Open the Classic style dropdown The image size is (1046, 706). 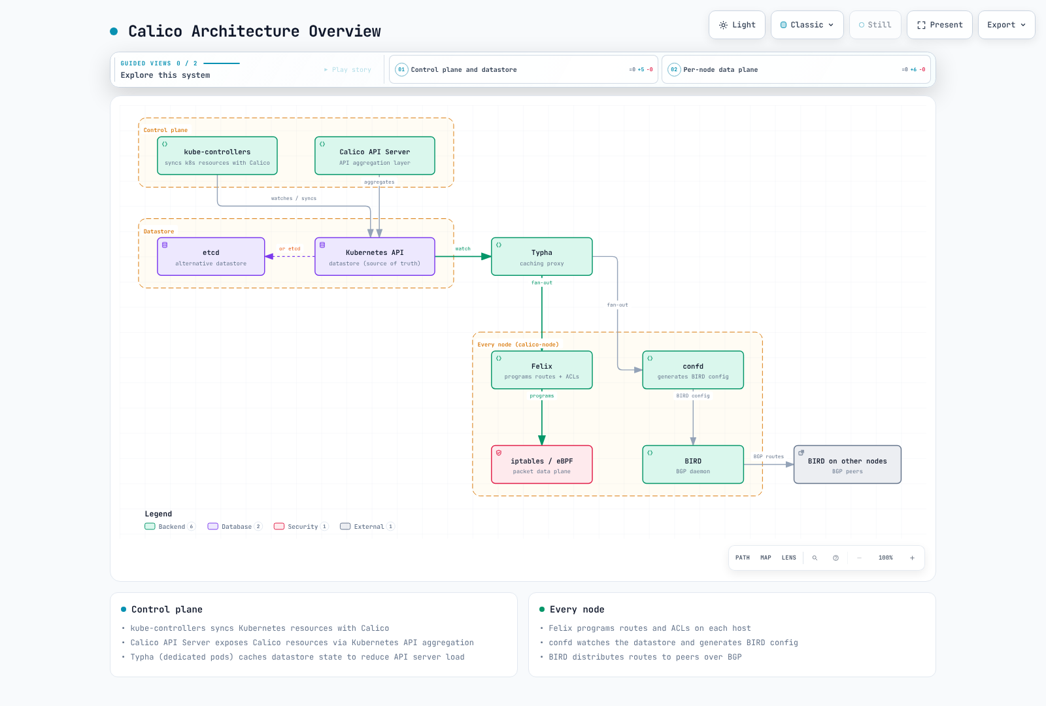pos(807,25)
